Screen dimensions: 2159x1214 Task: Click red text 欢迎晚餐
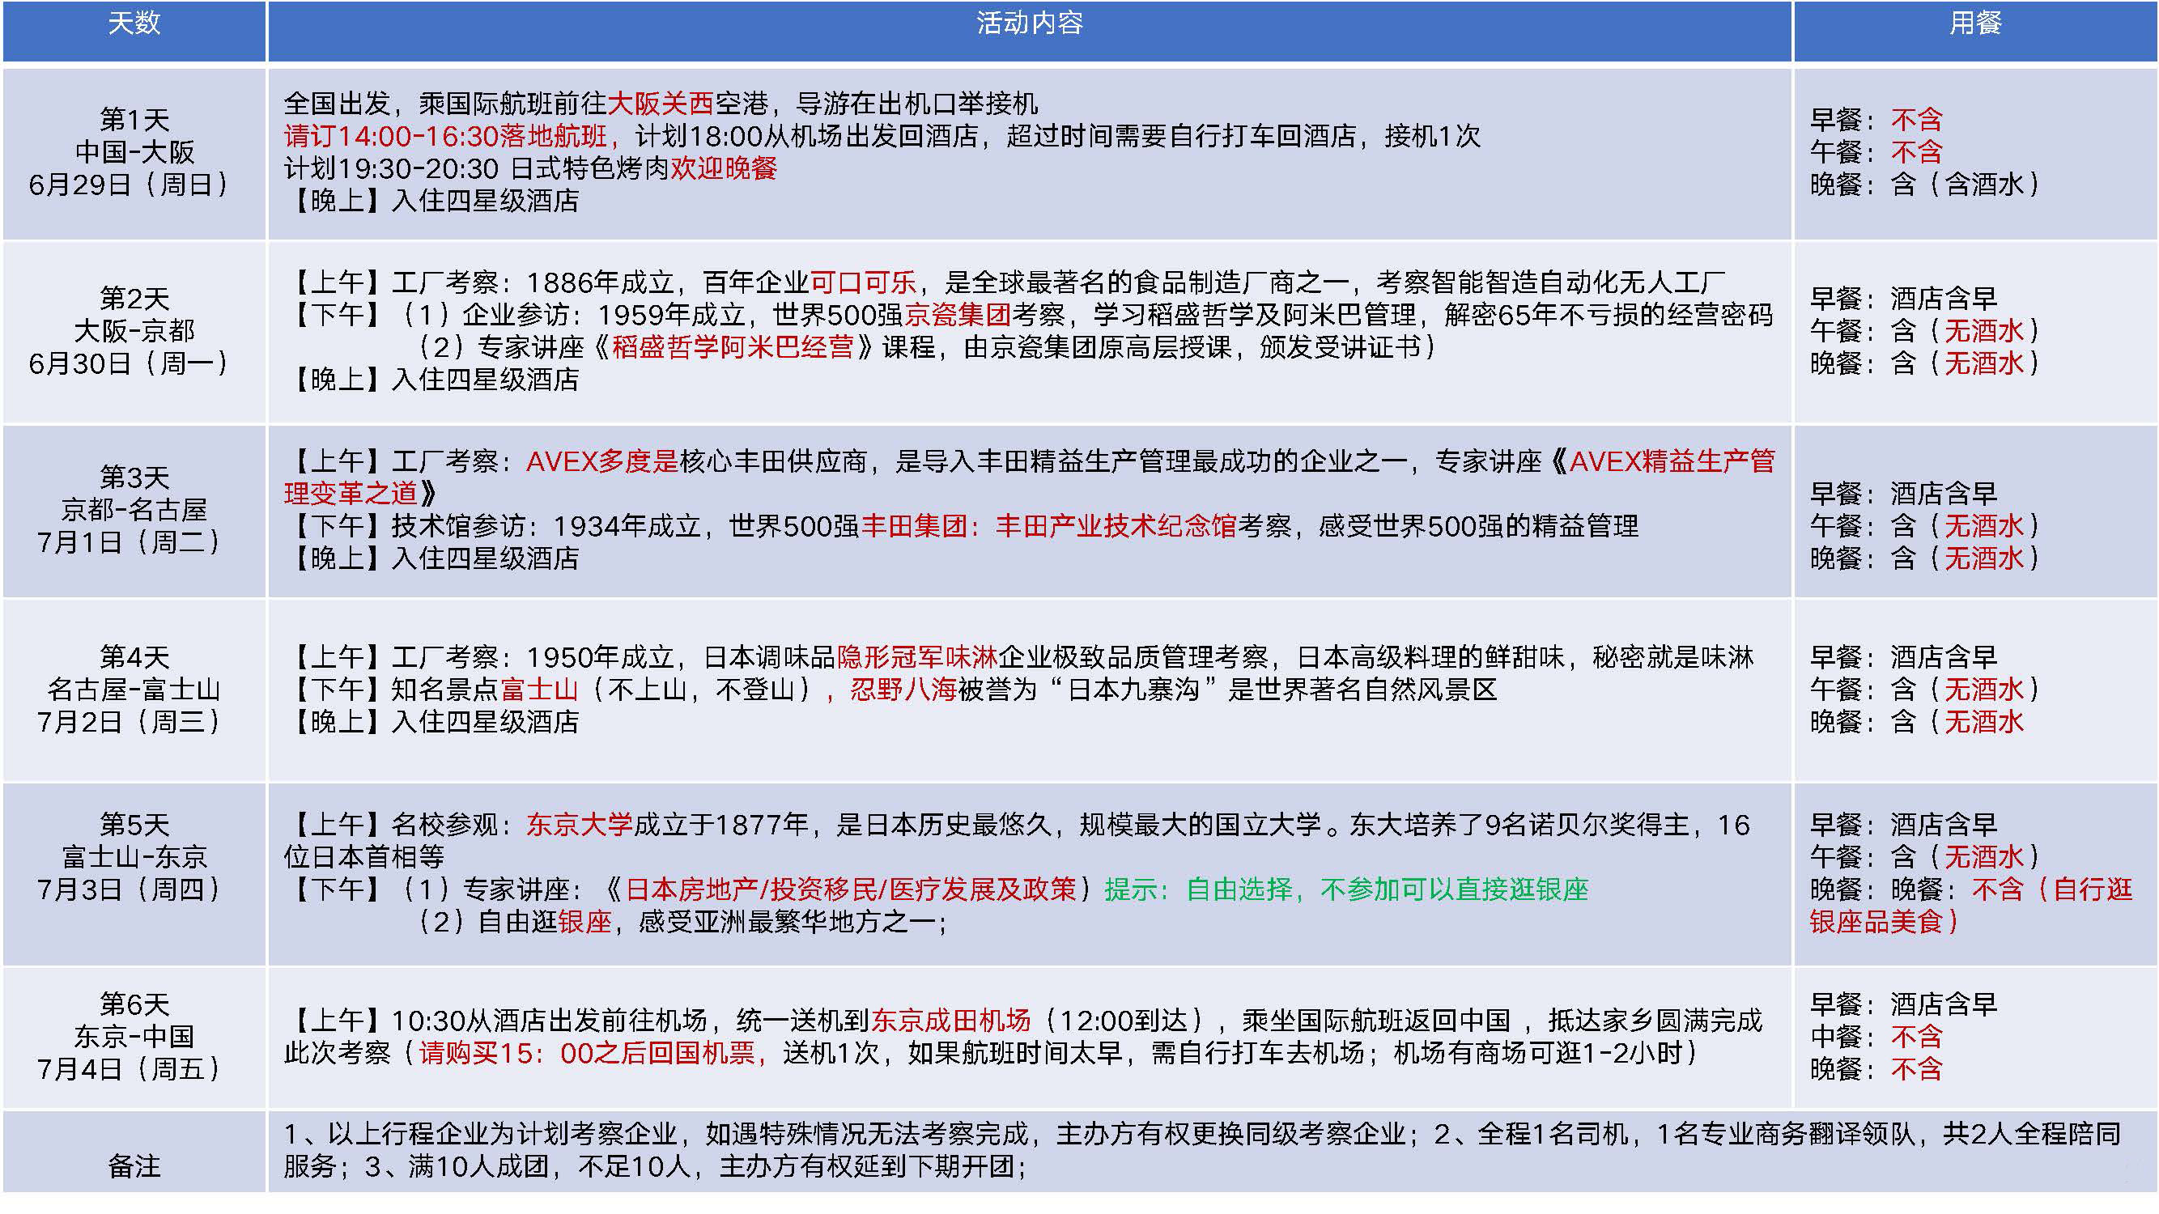723,168
